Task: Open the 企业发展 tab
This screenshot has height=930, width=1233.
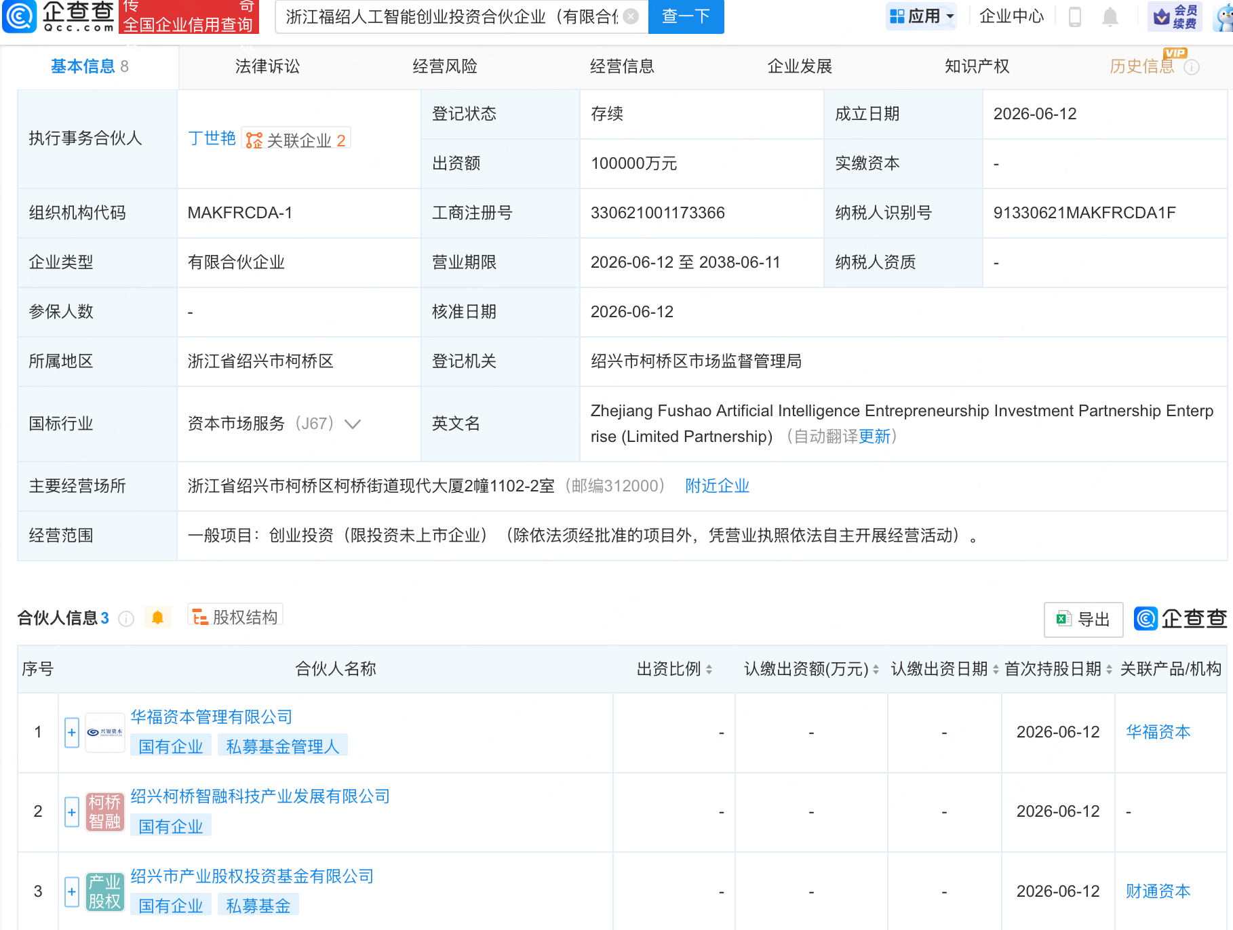Action: (x=800, y=66)
